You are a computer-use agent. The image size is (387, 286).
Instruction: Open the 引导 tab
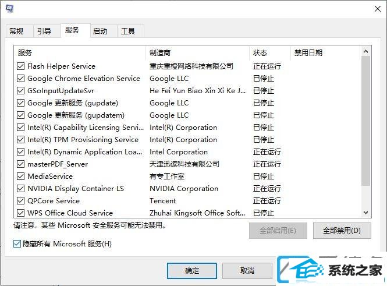click(44, 31)
